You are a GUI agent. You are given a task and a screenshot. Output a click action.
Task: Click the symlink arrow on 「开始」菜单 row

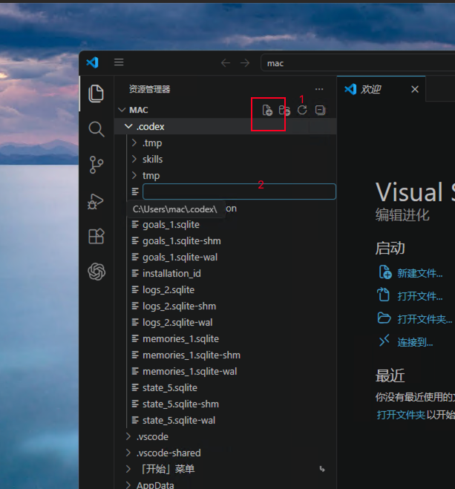coord(322,469)
